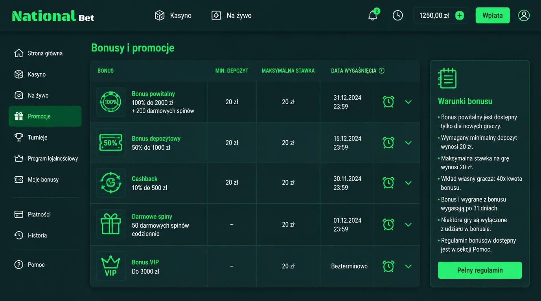Open Moje bonusy in sidebar

click(45, 180)
